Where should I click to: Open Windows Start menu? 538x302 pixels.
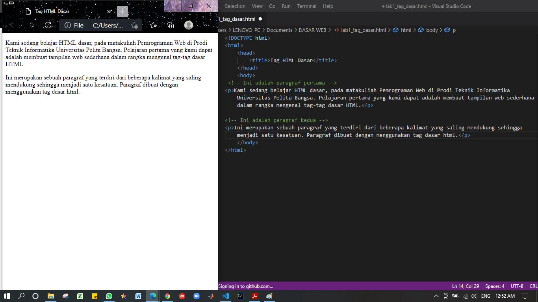coord(7,296)
